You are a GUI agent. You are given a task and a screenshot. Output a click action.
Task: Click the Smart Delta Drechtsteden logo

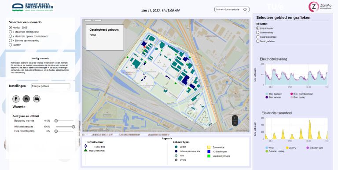coord(33,7)
